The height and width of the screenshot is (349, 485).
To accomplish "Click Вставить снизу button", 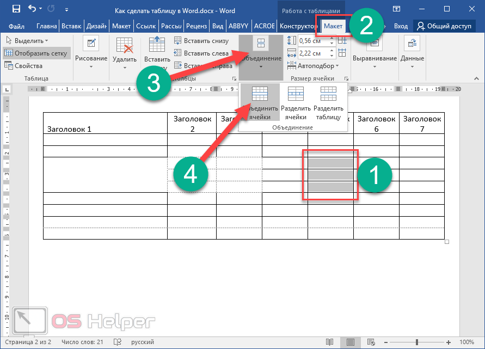I will coord(201,41).
